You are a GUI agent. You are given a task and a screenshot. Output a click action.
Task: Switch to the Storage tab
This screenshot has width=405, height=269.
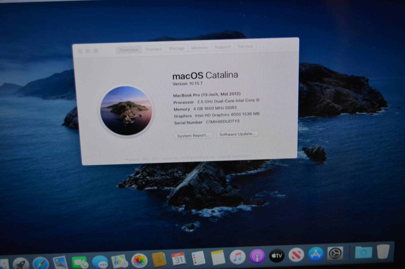[x=176, y=48]
